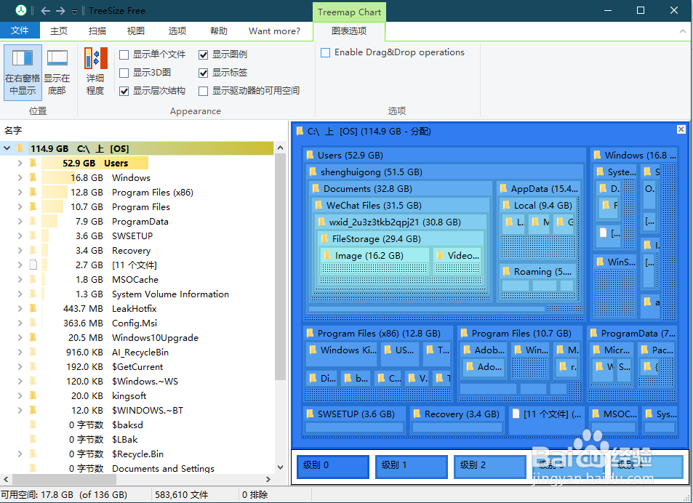This screenshot has height=503, width=693.
Task: Uncheck the 显示层次结构 checkbox
Action: point(124,91)
